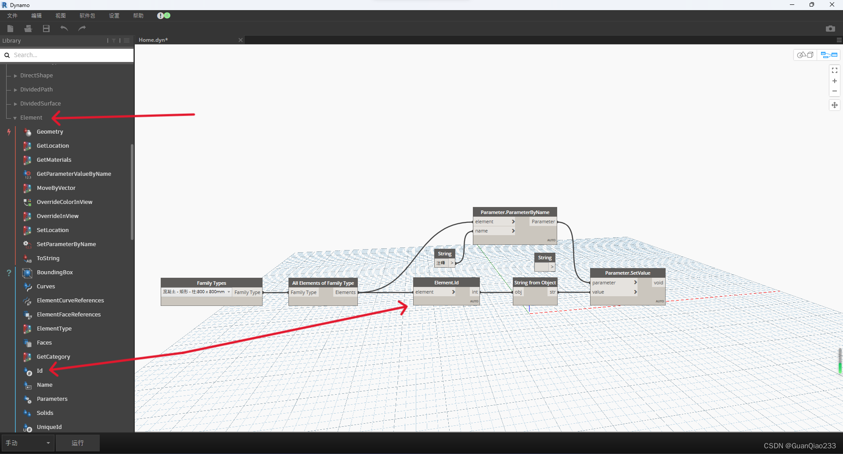The height and width of the screenshot is (454, 843).
Task: Save the graph with the disk icon
Action: [x=46, y=29]
